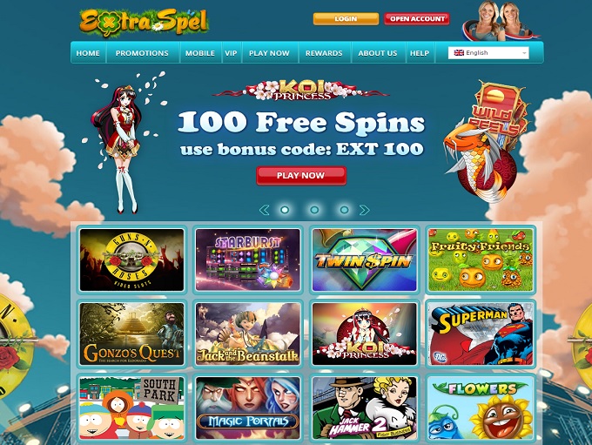Open the Superman slot game tile
The image size is (592, 445).
point(481,334)
